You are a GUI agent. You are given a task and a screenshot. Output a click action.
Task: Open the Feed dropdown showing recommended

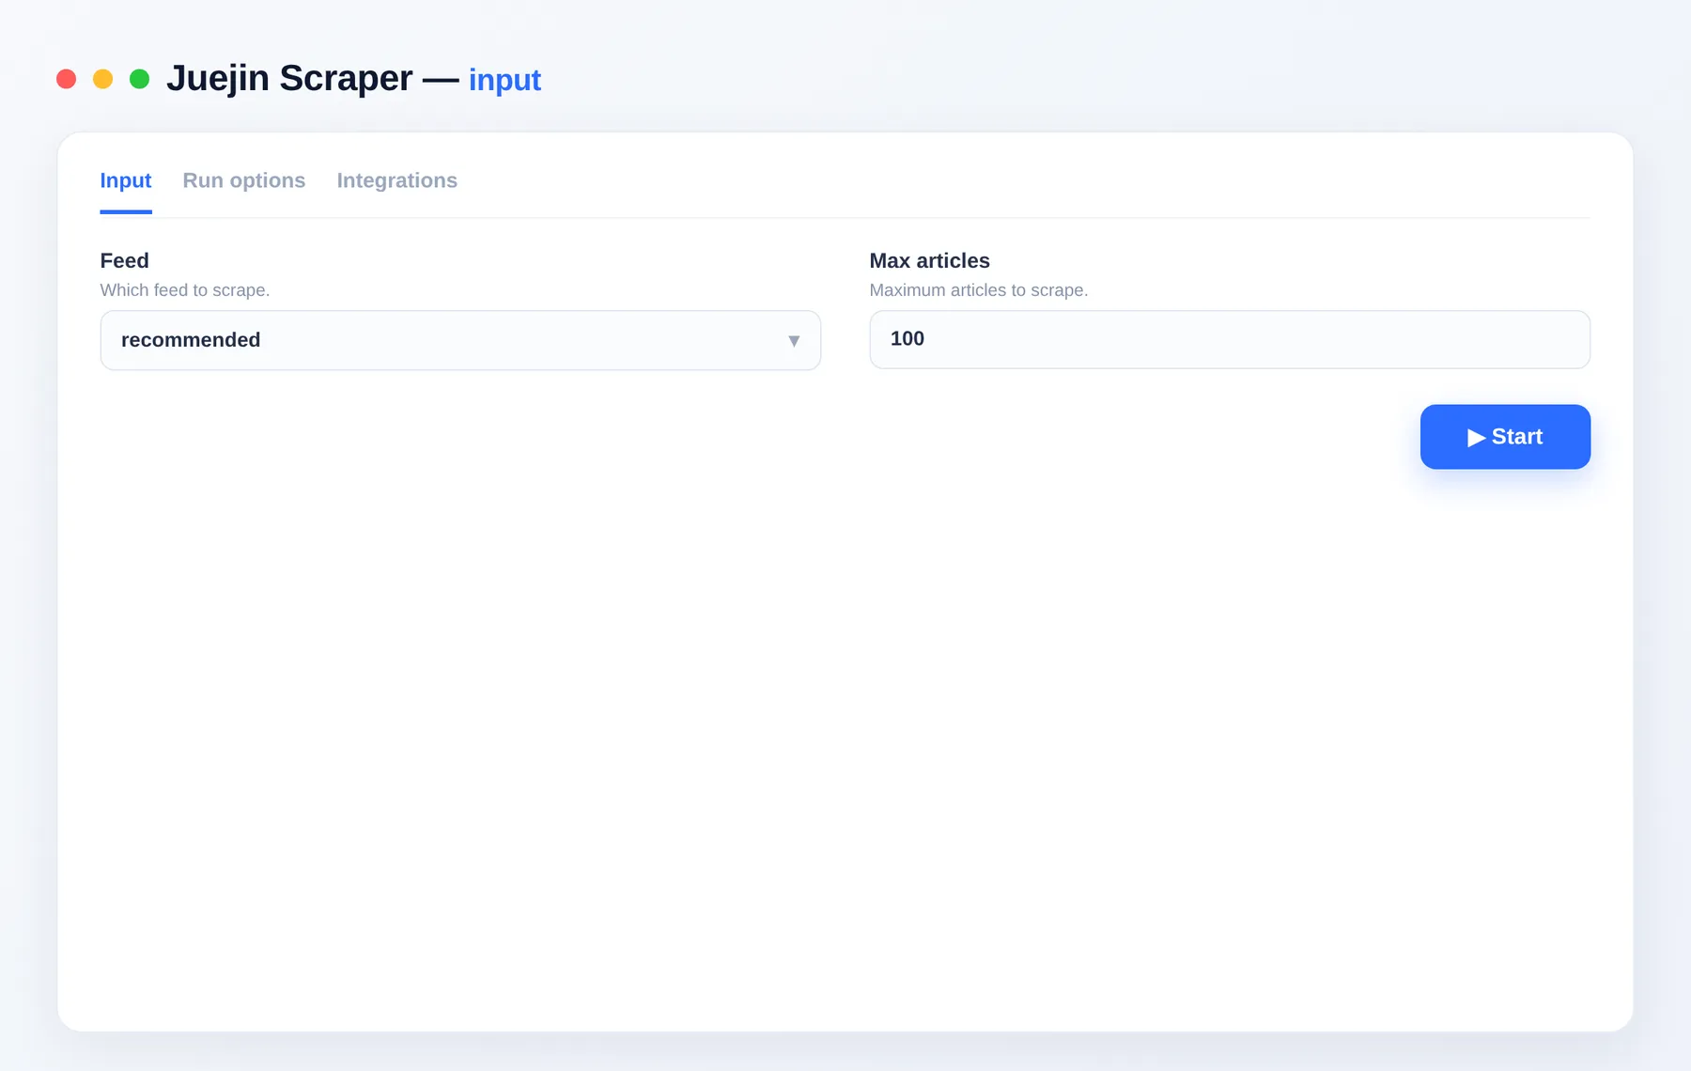click(x=460, y=340)
